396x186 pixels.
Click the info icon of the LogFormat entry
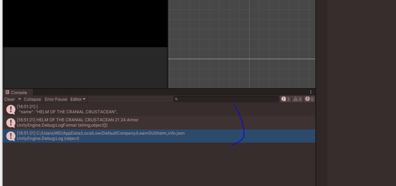(x=11, y=123)
